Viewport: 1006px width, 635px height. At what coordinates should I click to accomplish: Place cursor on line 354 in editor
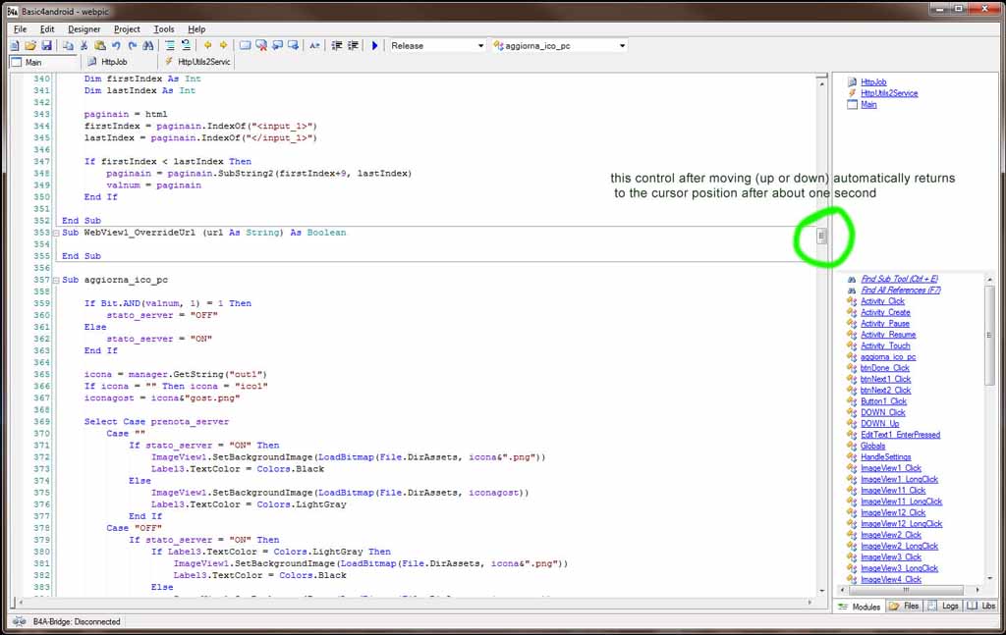coord(436,244)
